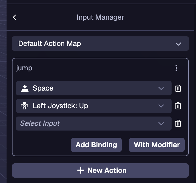196x183 pixels.
Task: Click the plus icon on New Action
Action: [x=80, y=170]
